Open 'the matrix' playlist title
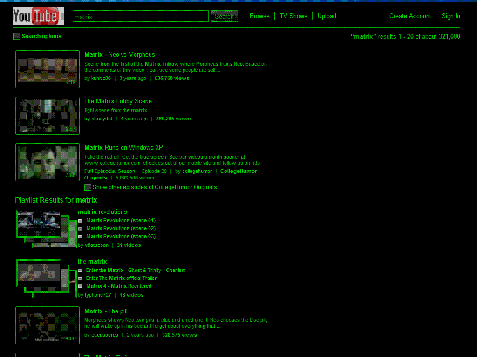Screen dimensions: 477x357 (92, 261)
